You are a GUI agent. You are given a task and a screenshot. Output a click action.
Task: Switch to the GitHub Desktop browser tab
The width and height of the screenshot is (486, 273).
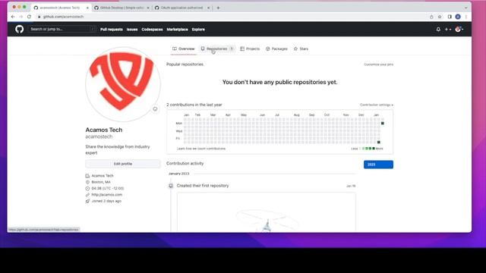tap(121, 8)
